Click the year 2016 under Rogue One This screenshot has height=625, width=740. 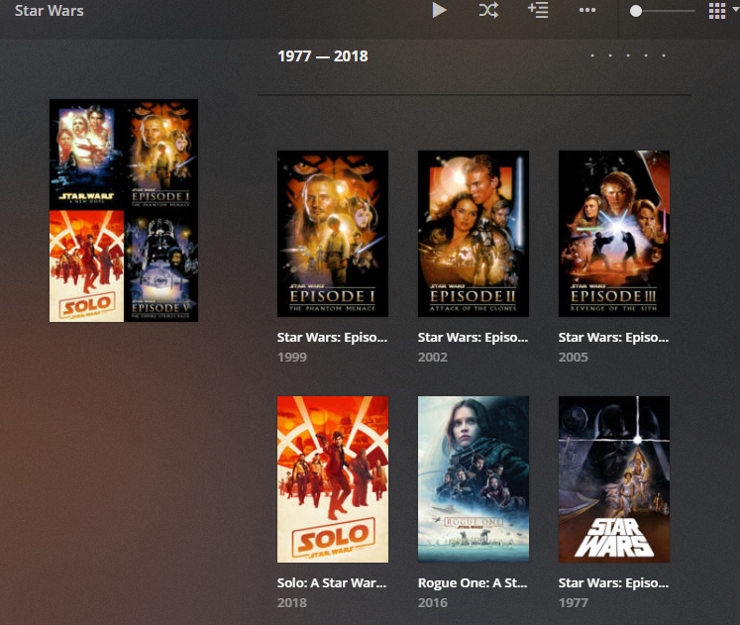(433, 602)
